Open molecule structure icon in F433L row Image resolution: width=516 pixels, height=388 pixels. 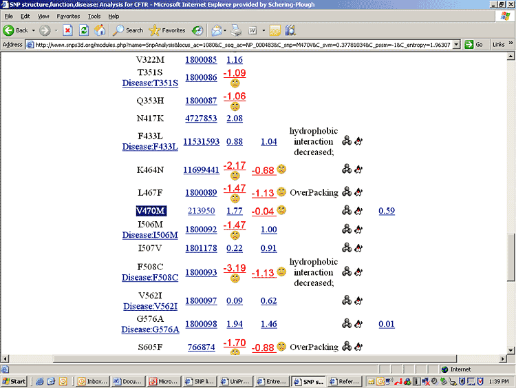click(x=347, y=141)
